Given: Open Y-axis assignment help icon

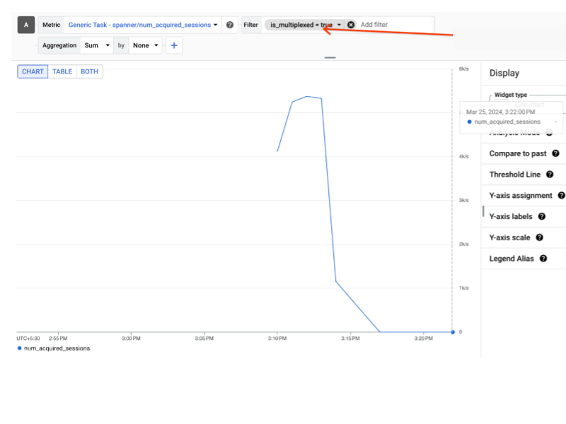Looking at the screenshot, I should tap(561, 196).
